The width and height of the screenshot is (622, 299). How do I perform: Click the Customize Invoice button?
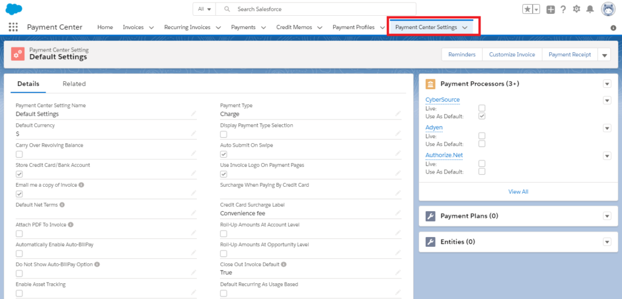tap(512, 55)
